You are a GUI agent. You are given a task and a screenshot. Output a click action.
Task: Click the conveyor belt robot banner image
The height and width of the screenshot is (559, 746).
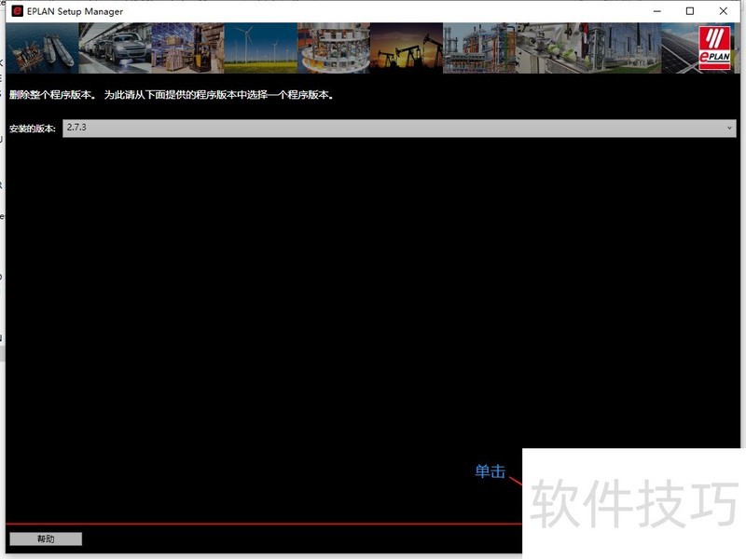pos(551,48)
